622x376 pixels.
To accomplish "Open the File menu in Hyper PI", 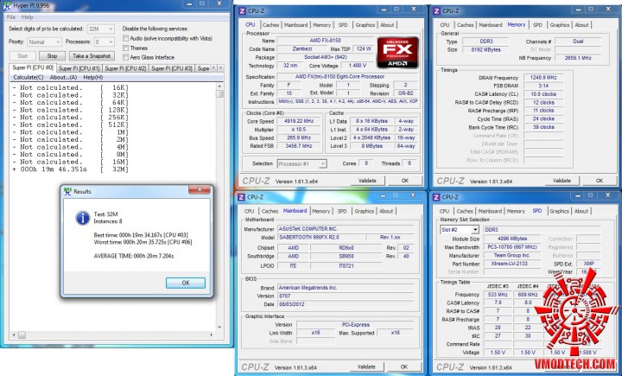I will coord(11,17).
